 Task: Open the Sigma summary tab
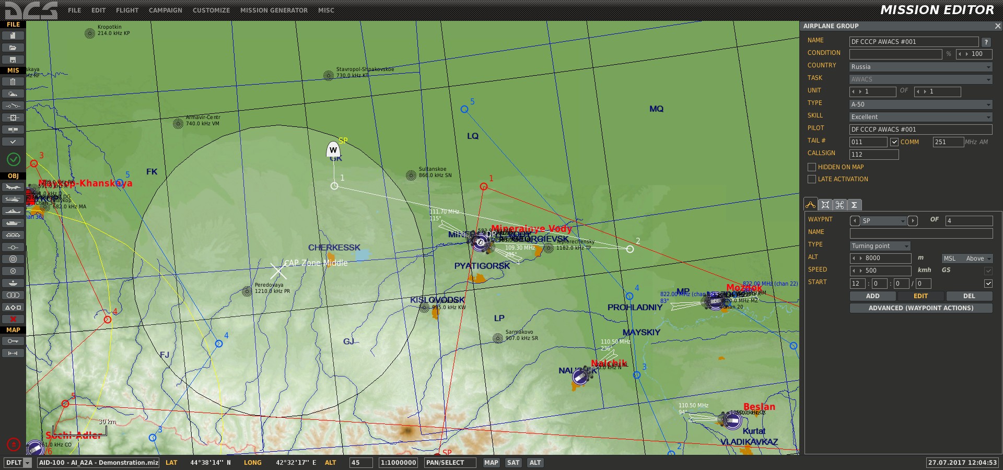(x=854, y=205)
